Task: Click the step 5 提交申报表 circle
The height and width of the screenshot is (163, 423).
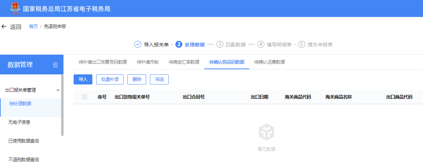Action: click(x=301, y=45)
